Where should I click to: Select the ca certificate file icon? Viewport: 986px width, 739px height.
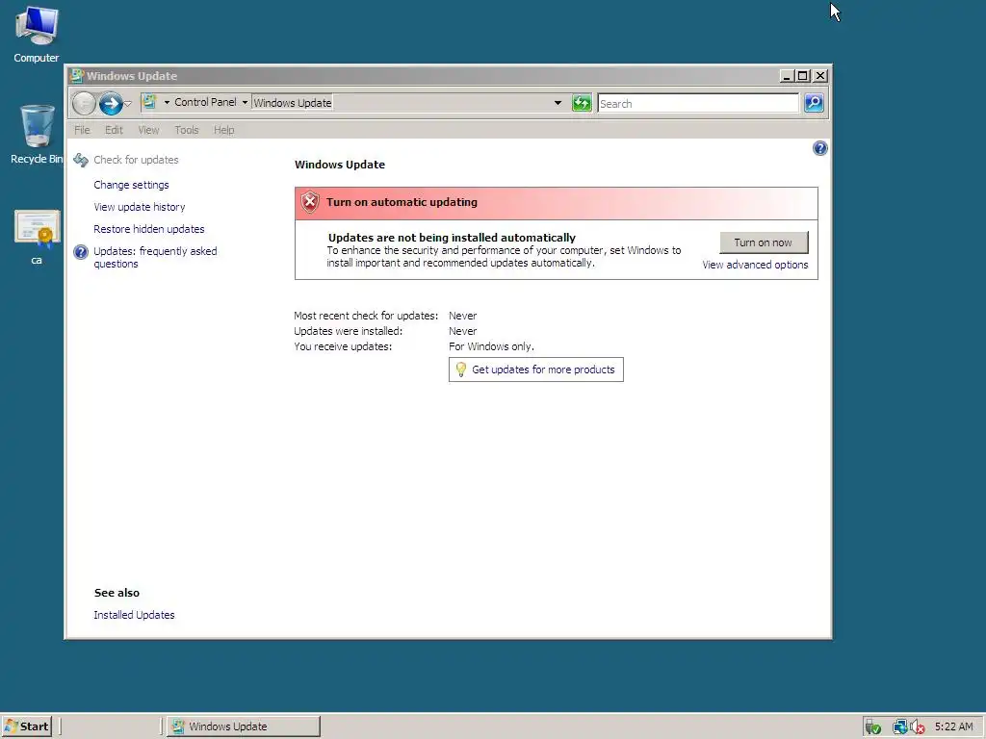(x=37, y=237)
